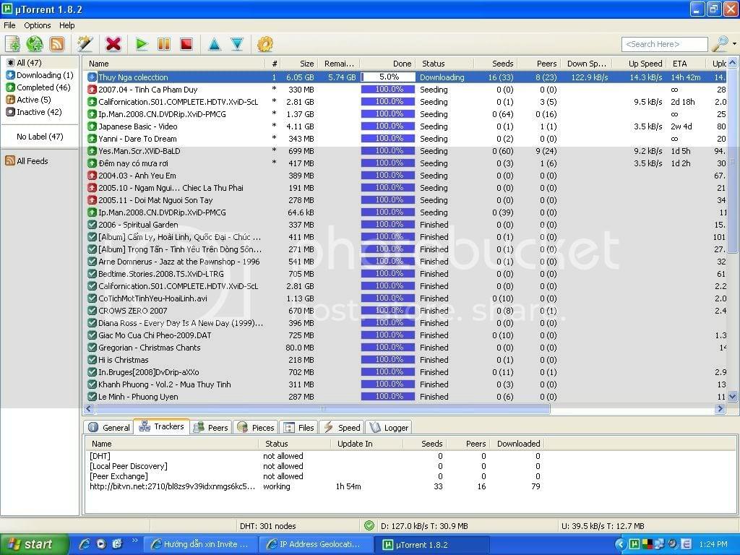740x555 pixels.
Task: Click the Pause torrent toolbar icon
Action: tap(164, 44)
